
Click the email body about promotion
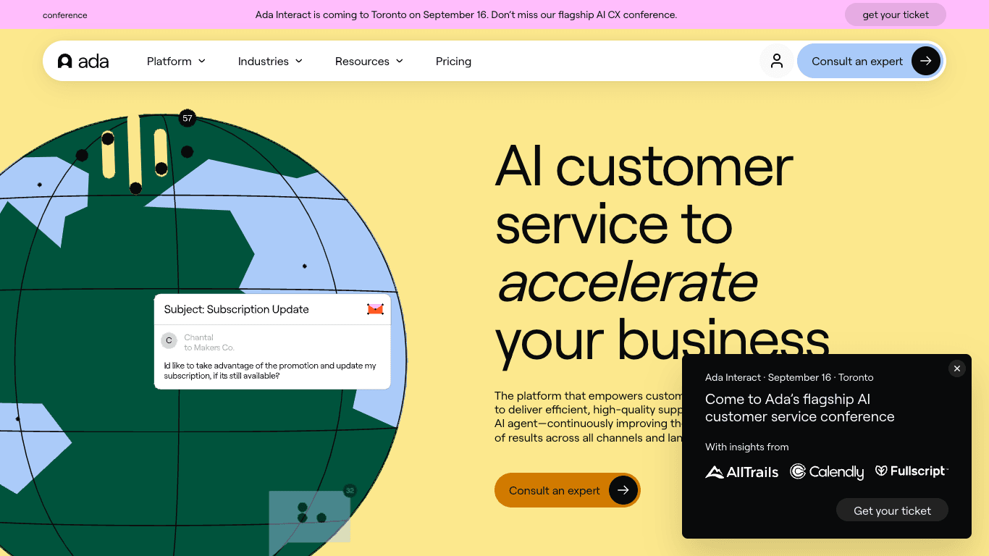click(x=270, y=371)
